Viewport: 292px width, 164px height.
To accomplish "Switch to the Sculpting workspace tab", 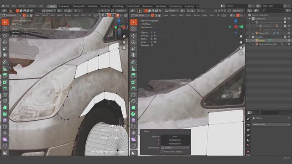I will [x=105, y=6].
